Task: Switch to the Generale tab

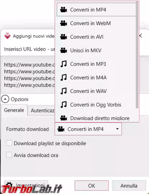Action: click(14, 110)
